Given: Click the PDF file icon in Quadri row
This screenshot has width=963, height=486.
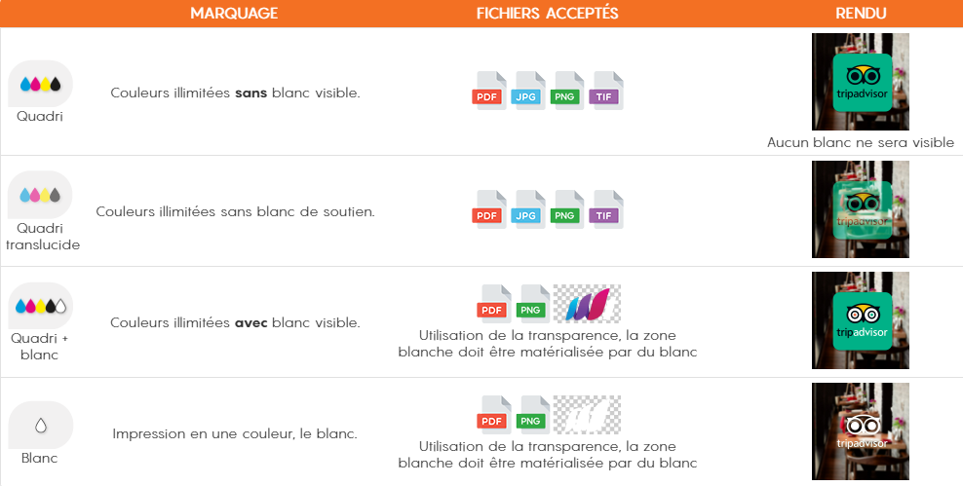Looking at the screenshot, I should (x=489, y=92).
